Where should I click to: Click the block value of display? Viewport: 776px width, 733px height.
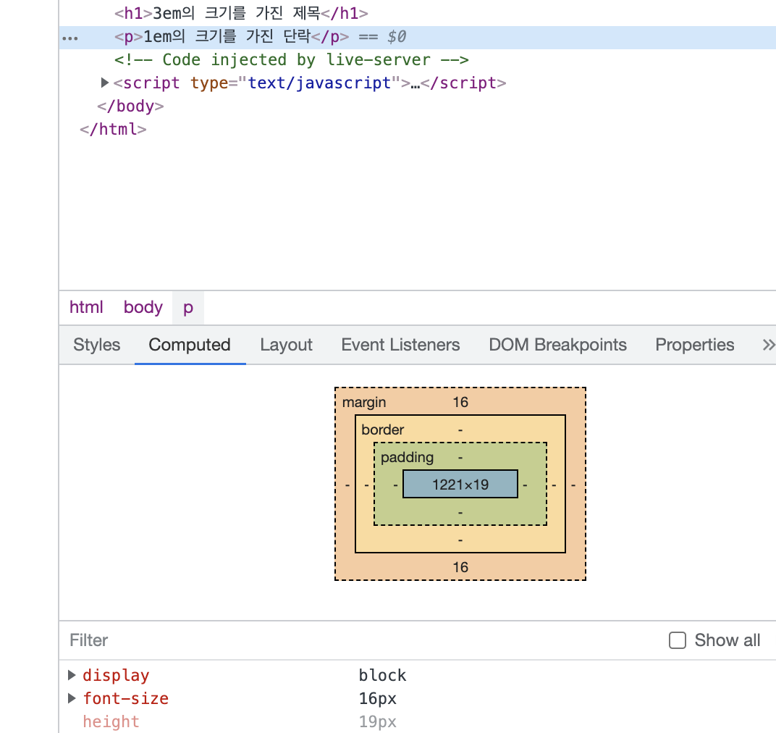382,675
